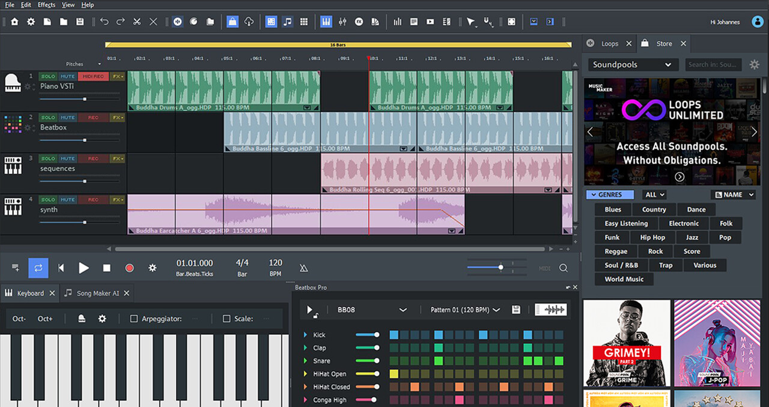This screenshot has height=407, width=769.
Task: Click the search magnifier next to MIDI
Action: (563, 268)
